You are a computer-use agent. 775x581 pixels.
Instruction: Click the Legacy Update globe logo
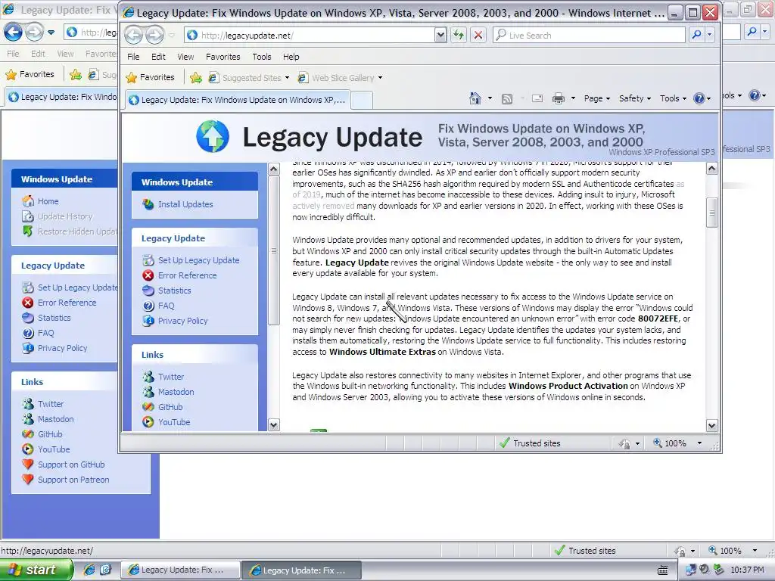[x=213, y=136]
